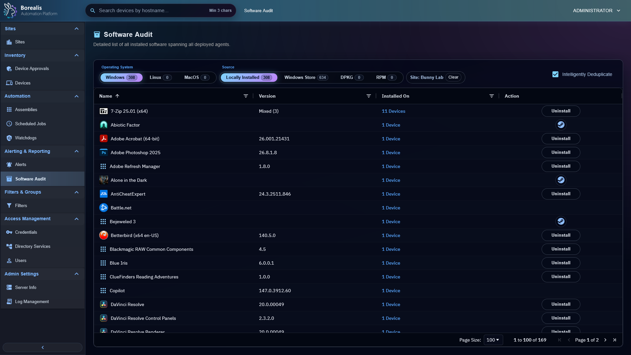Uninstall Adobe Photoshop 2025
The height and width of the screenshot is (355, 631).
[561, 153]
